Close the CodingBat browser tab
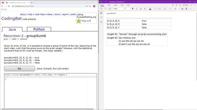The image size is (197, 110). coord(28,2)
